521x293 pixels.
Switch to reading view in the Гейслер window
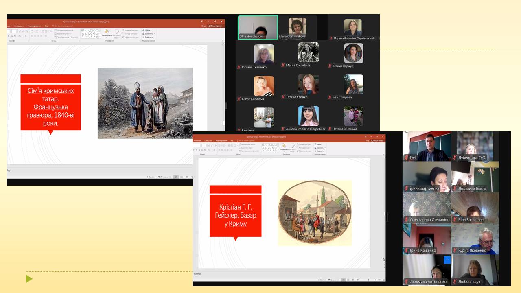pyautogui.click(x=353, y=280)
